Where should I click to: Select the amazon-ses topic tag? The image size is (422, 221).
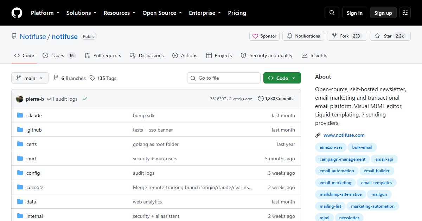click(x=331, y=147)
